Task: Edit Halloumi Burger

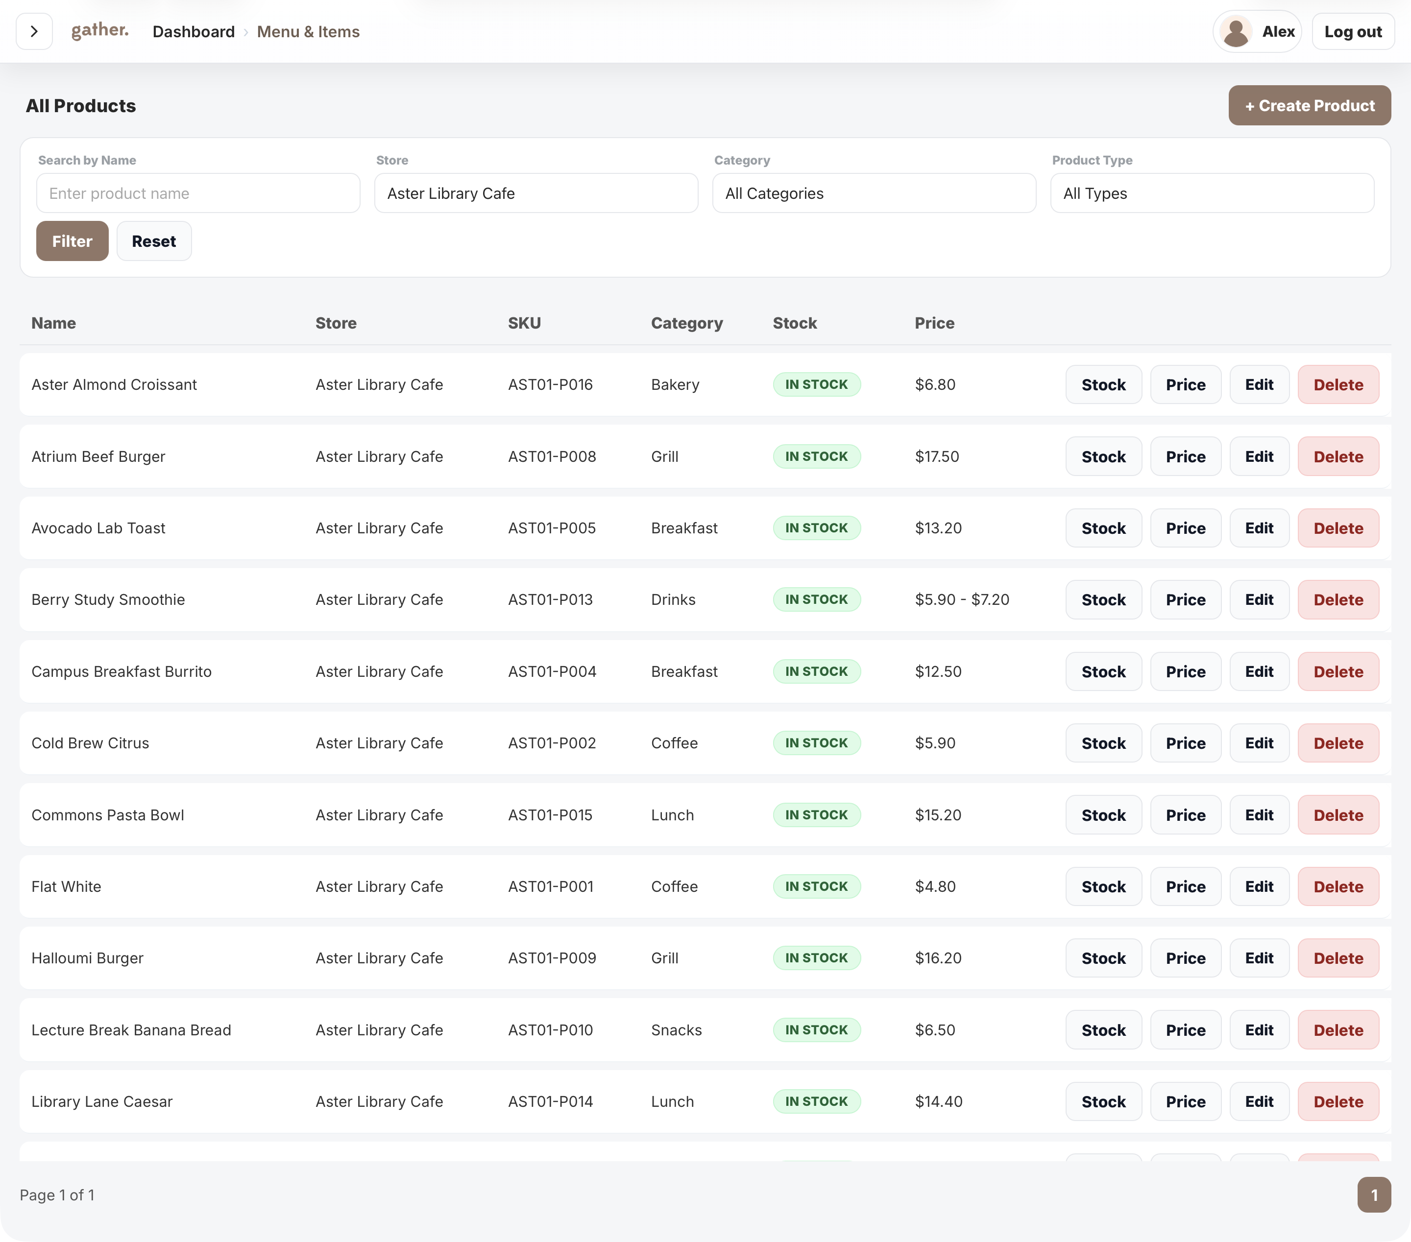Action: point(1259,959)
